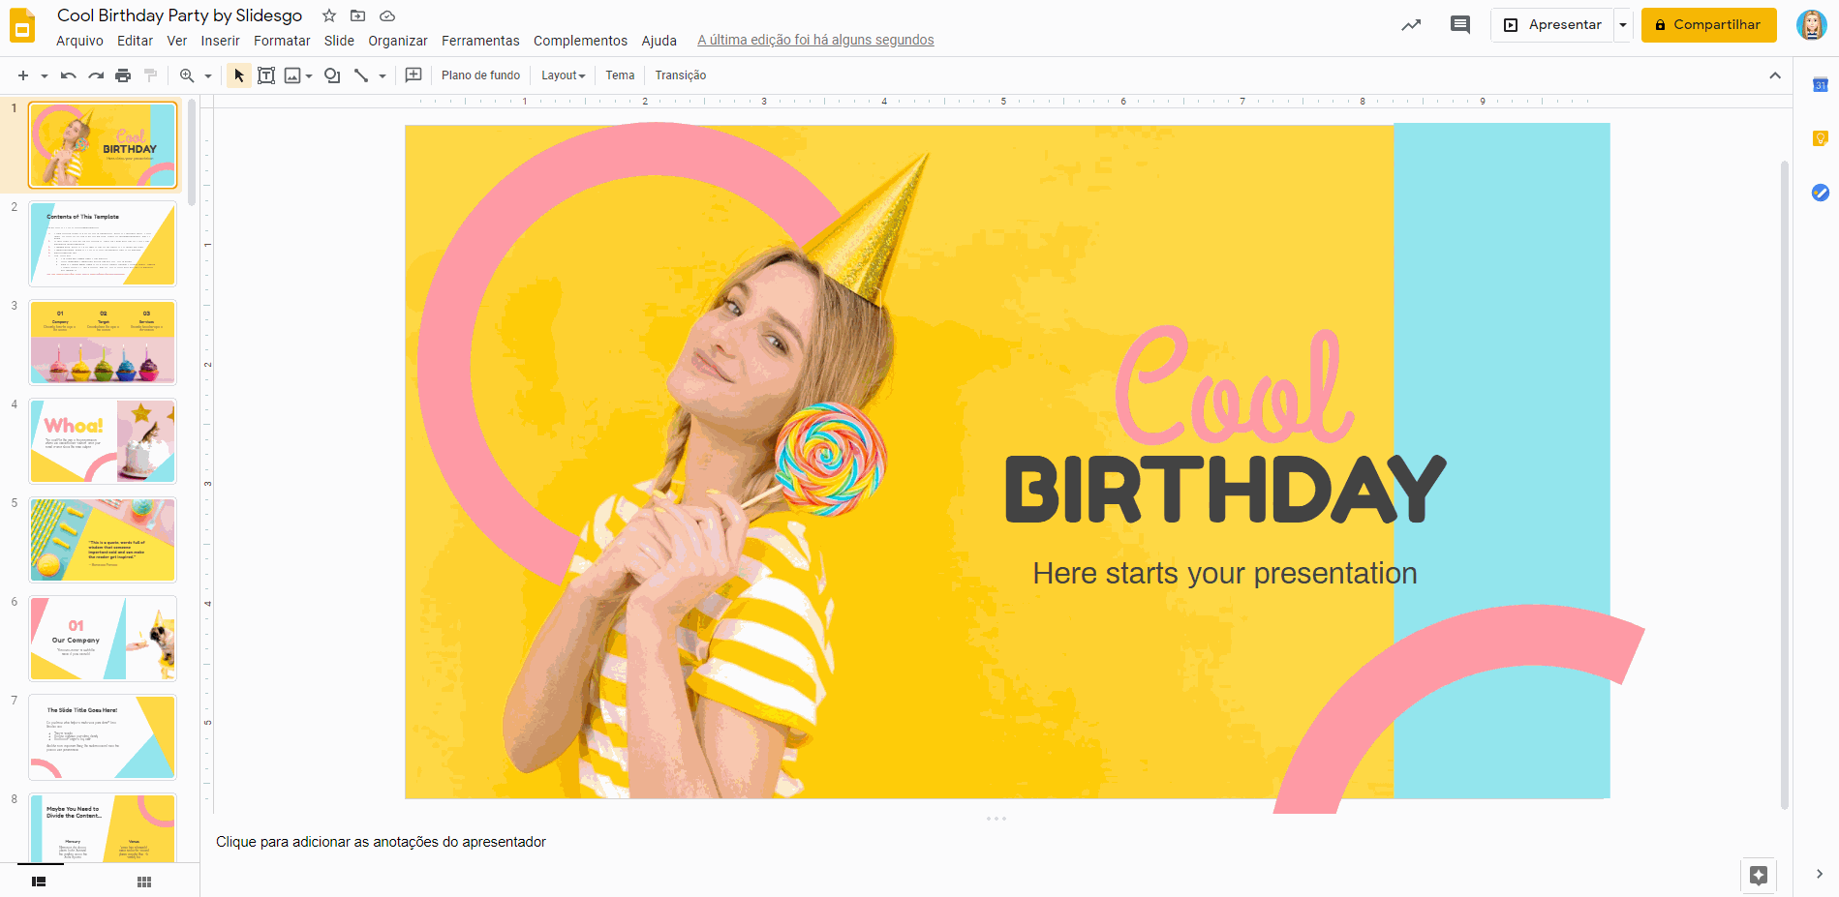View activity dashboard trend icon
1839x897 pixels.
click(1411, 25)
